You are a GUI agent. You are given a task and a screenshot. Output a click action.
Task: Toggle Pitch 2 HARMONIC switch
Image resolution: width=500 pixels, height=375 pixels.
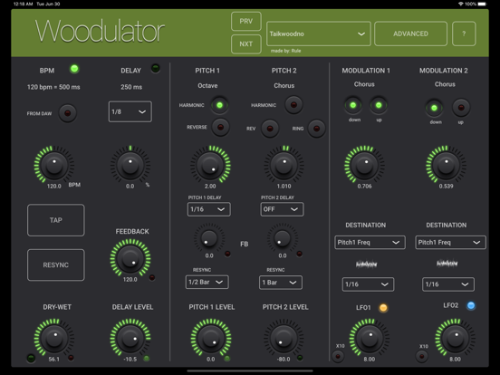(293, 104)
